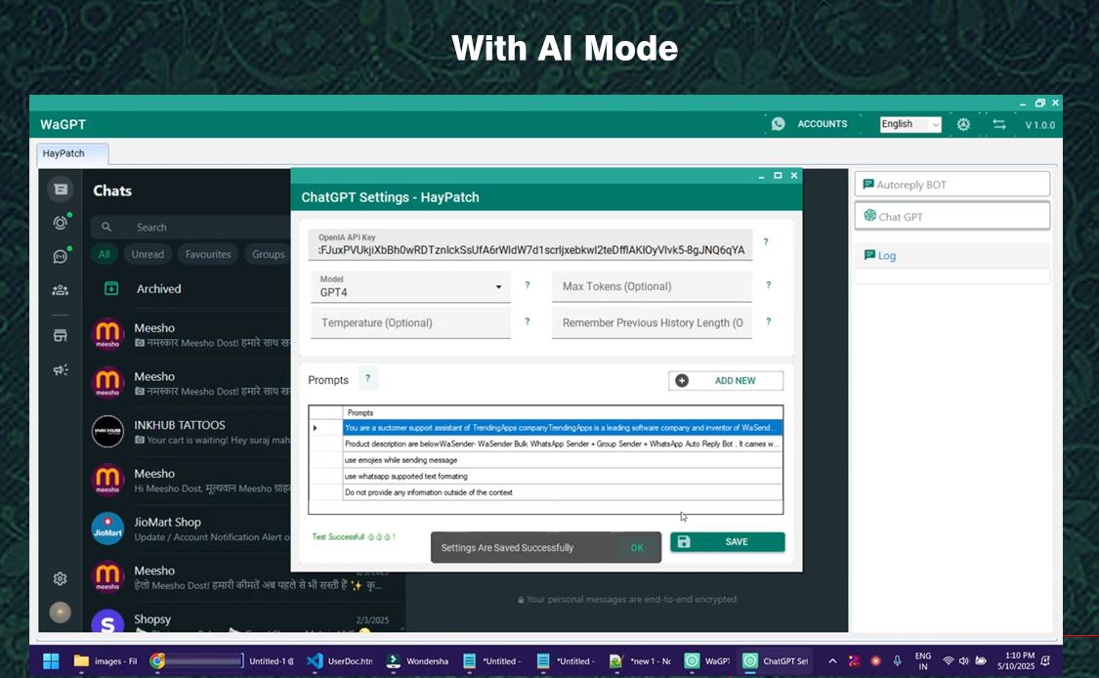Click the swap arrows icon in the WaGPT header
This screenshot has width=1099, height=678.
[x=999, y=124]
